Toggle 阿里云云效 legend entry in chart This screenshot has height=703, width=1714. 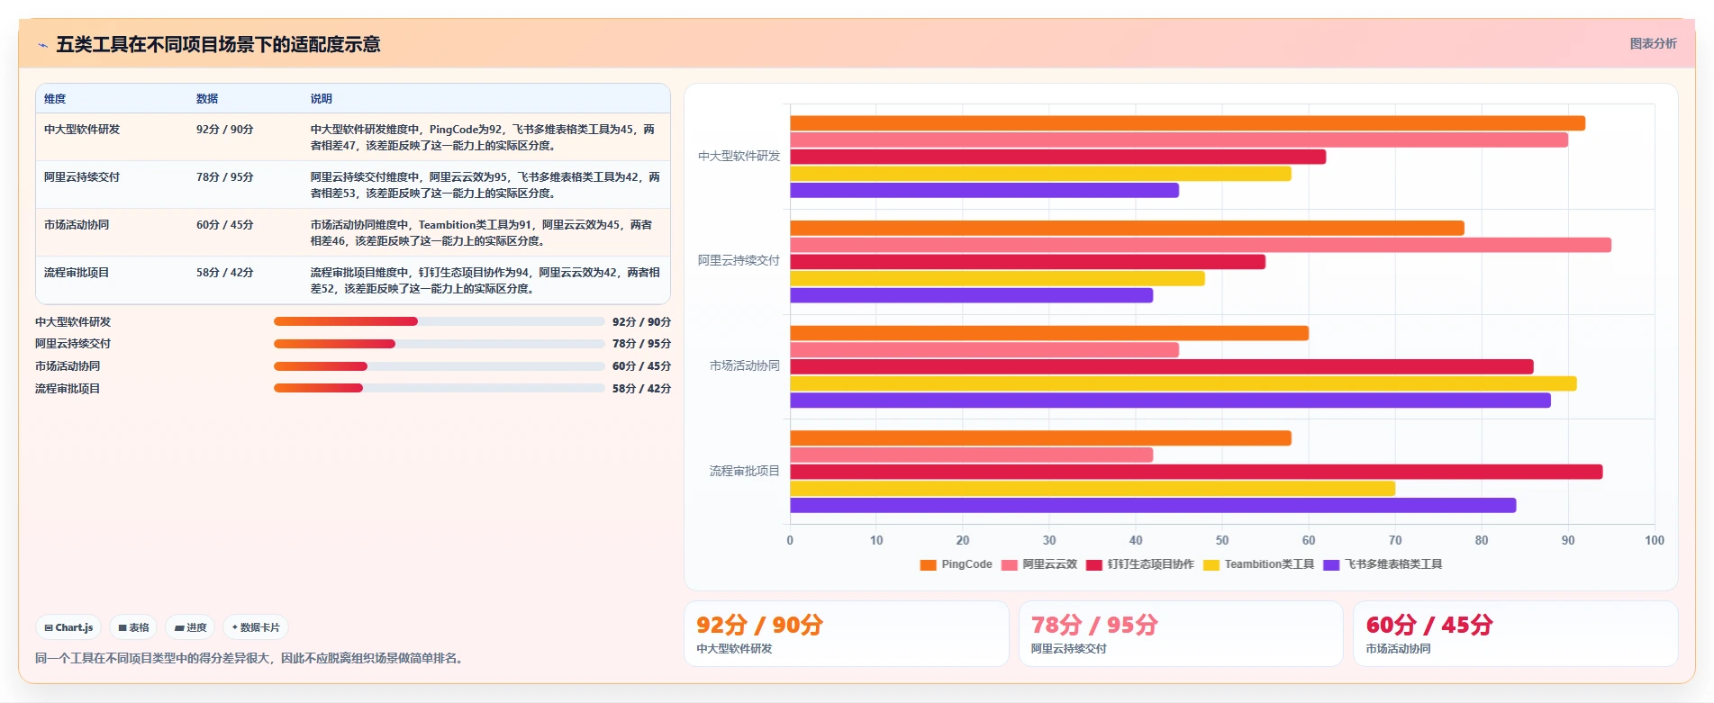click(1038, 564)
